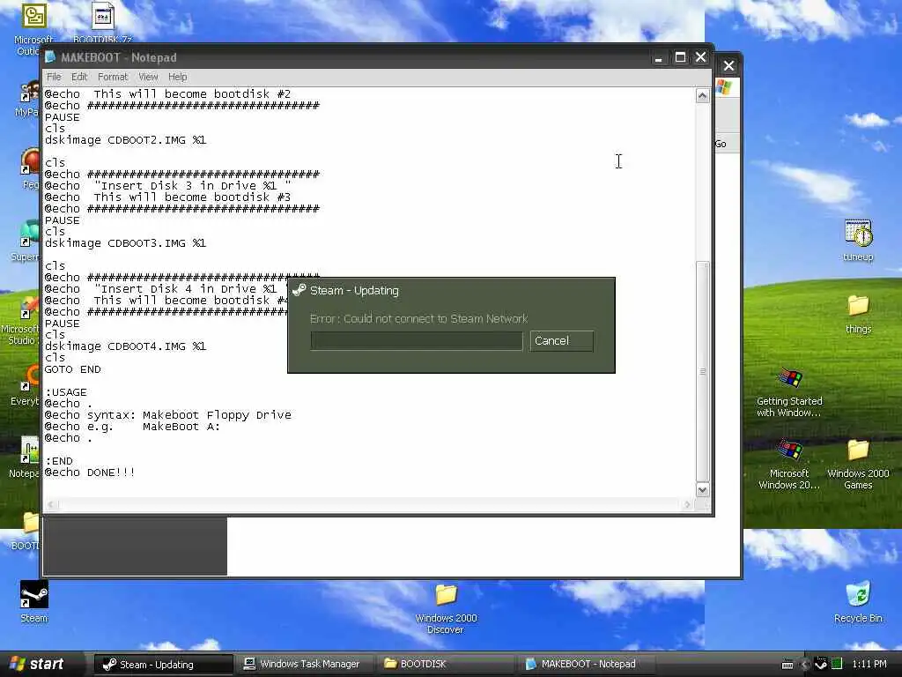Click the 1:11 PM taskbar clock
This screenshot has height=677, width=902.
[869, 665]
